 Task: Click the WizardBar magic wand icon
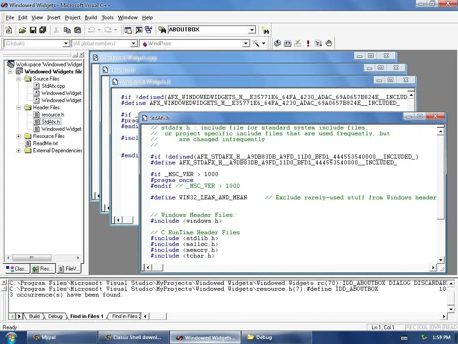click(256, 43)
